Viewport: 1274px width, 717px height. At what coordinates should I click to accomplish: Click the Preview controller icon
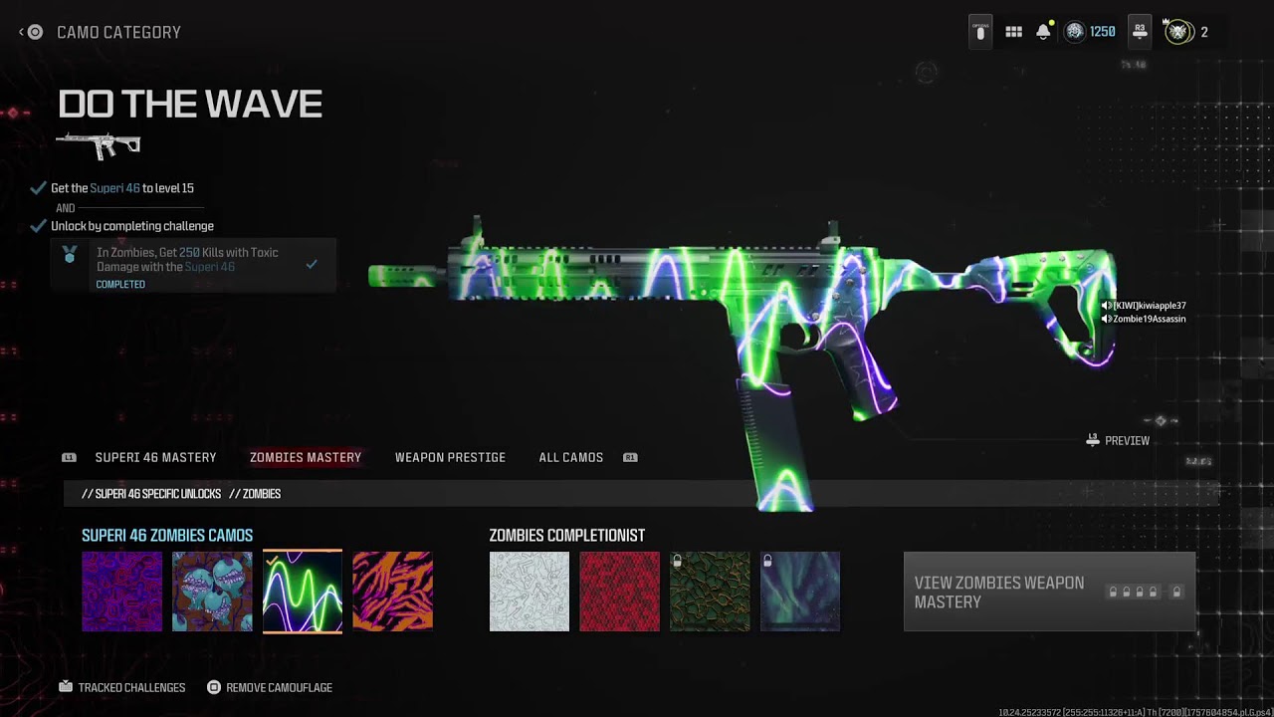pyautogui.click(x=1093, y=440)
